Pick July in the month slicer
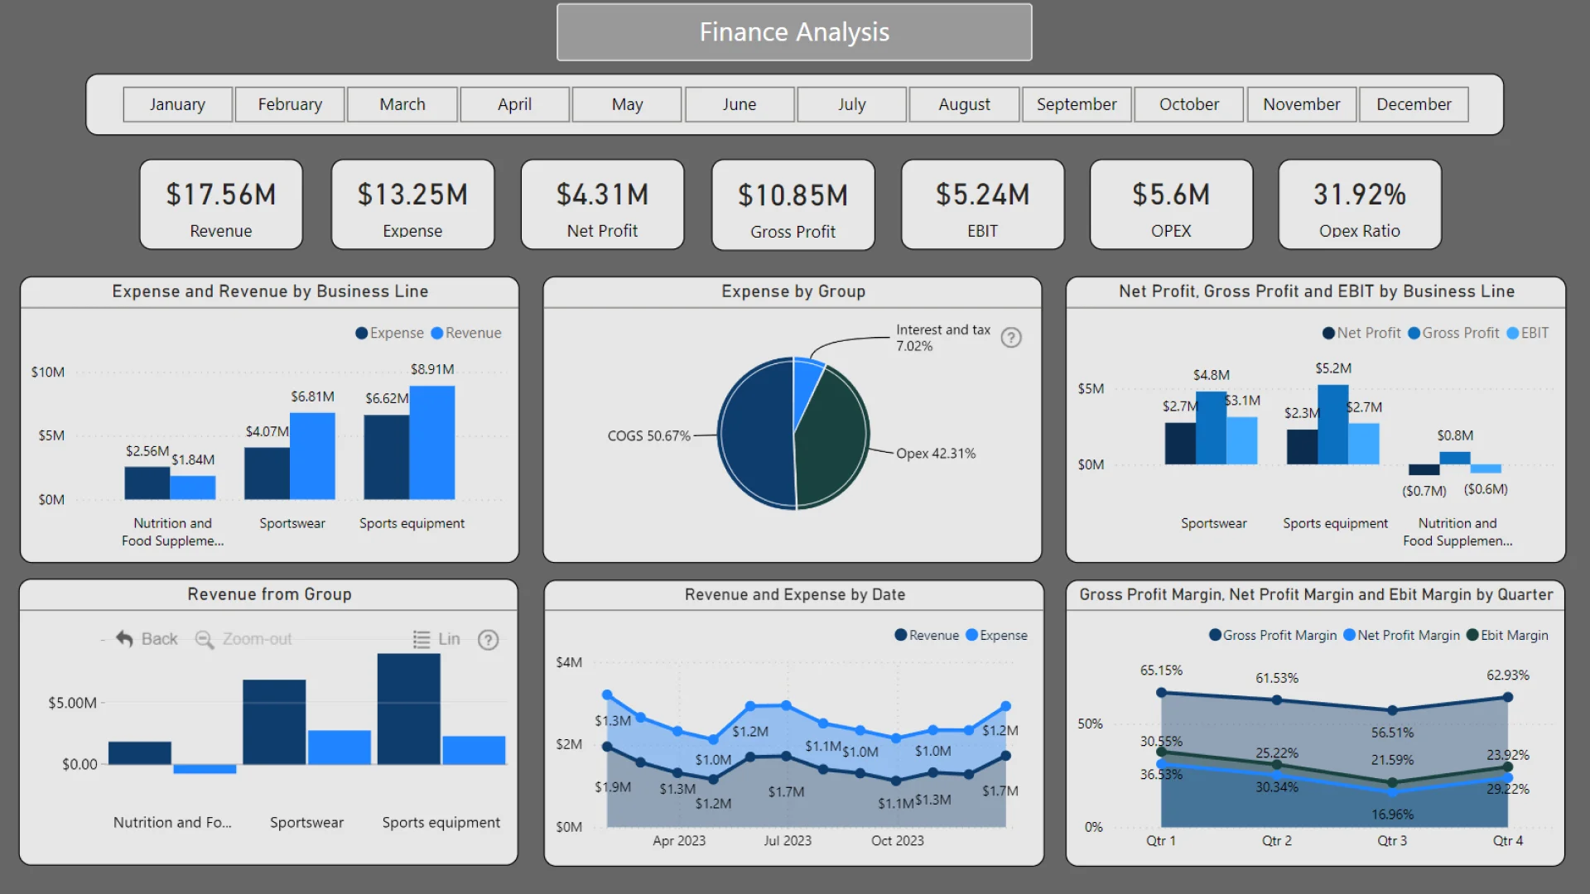1590x894 pixels. [x=852, y=104]
